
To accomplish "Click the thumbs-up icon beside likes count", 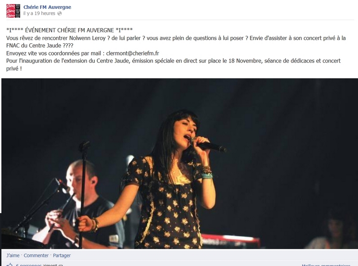I will pyautogui.click(x=10, y=265).
